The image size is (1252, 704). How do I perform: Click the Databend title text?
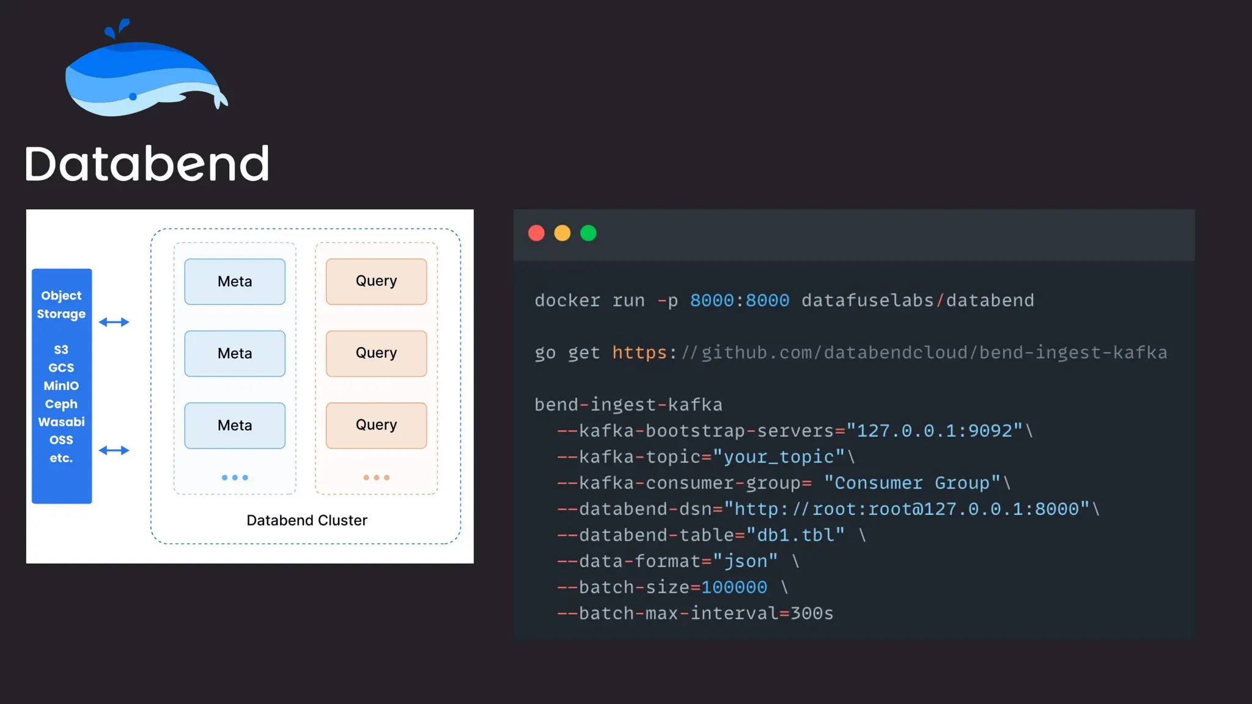click(x=147, y=164)
